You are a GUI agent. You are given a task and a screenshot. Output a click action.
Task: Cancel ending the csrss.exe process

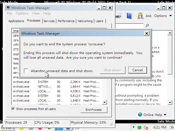click(x=138, y=70)
